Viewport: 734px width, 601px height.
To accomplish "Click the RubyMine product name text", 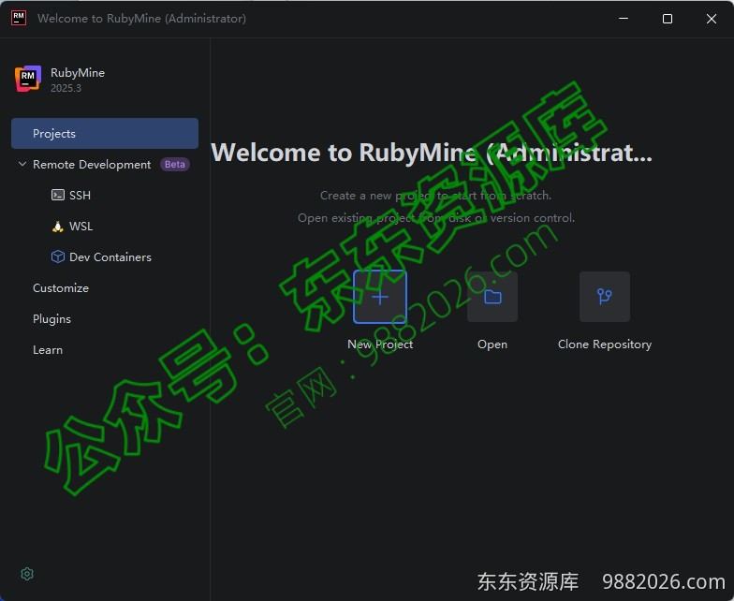I will coord(78,73).
